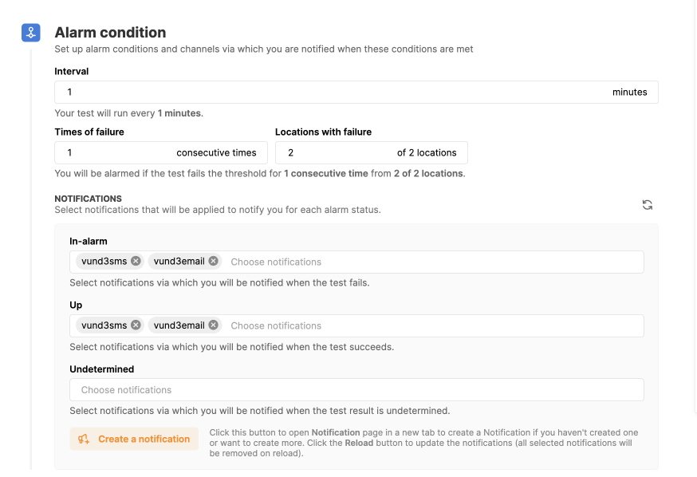
Task: Click the Alarm condition section icon
Action: tap(30, 33)
